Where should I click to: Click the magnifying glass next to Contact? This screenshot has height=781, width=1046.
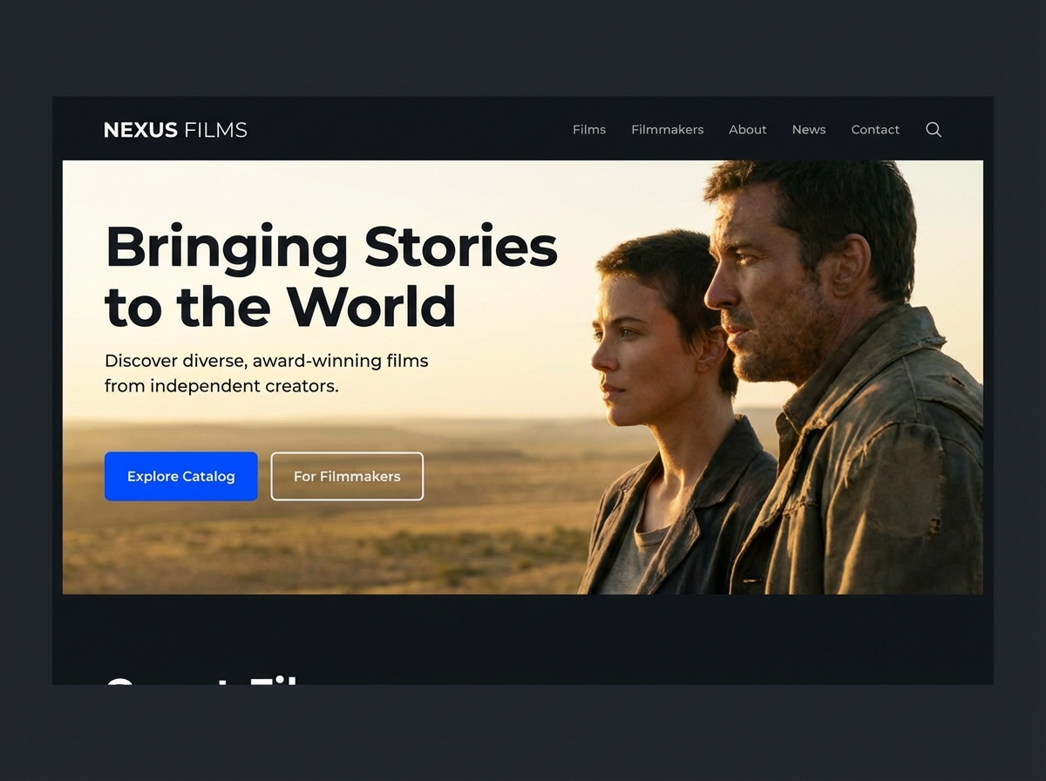click(x=933, y=129)
